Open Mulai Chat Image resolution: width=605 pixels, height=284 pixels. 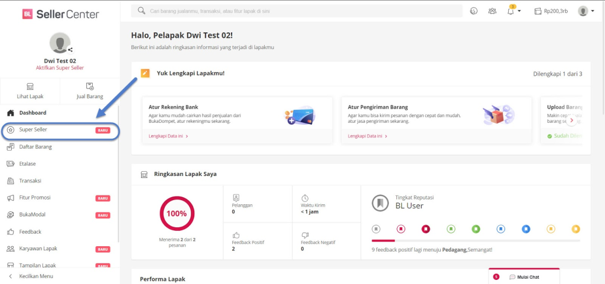pyautogui.click(x=525, y=277)
